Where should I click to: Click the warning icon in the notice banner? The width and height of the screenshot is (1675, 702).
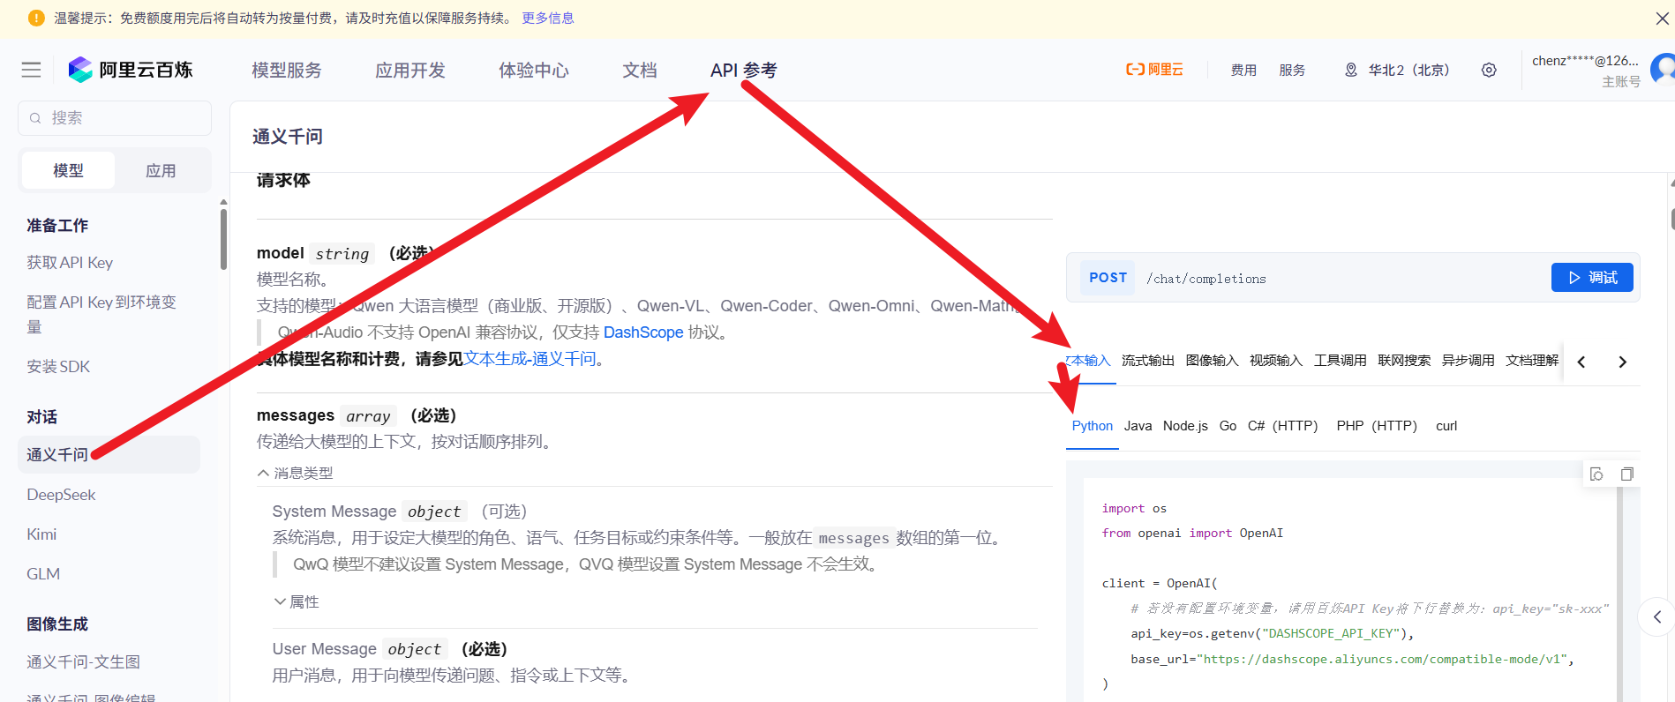click(x=36, y=18)
